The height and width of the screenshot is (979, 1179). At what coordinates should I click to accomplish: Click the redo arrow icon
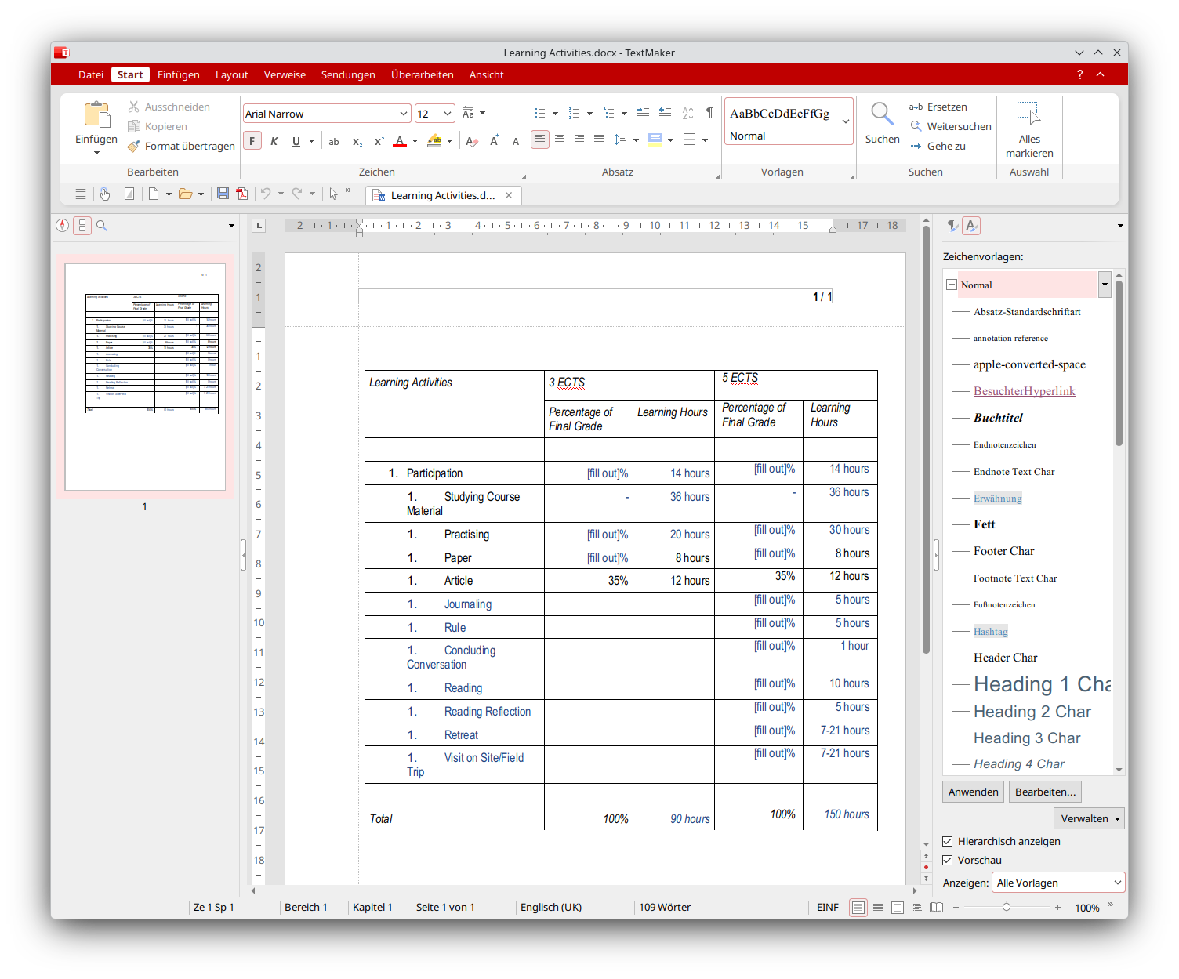pos(297,194)
